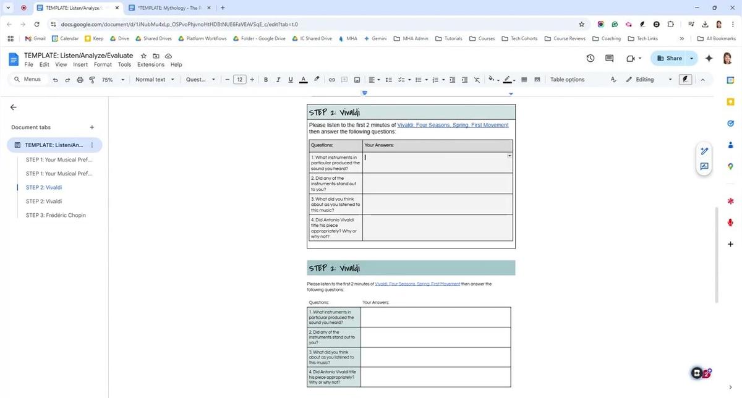Decrease paragraph indent
Screen dimensions: 742x398
tap(453, 80)
